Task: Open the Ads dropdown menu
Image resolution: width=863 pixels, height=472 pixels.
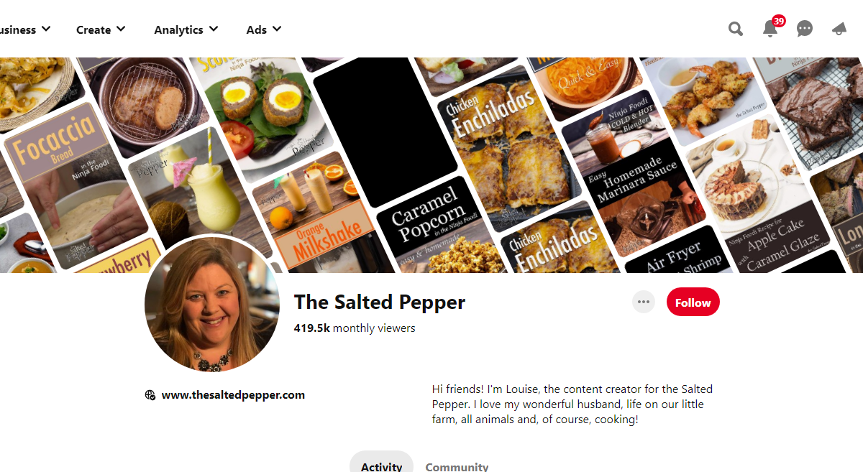Action: [x=264, y=29]
